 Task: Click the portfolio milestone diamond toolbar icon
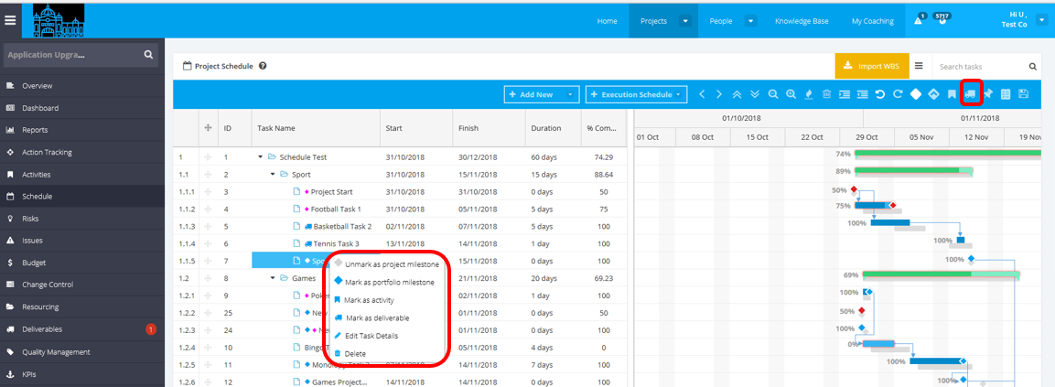934,94
